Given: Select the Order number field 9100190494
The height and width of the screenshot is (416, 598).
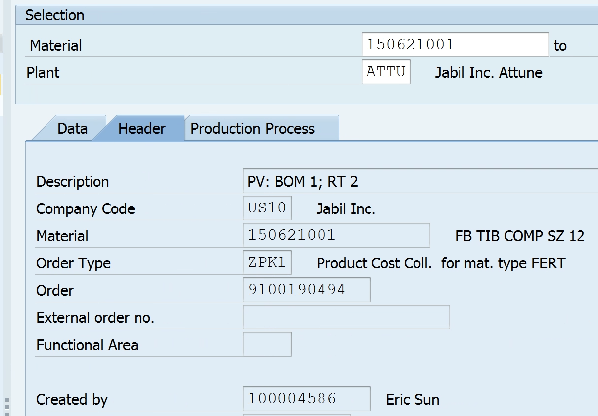Looking at the screenshot, I should click(306, 290).
